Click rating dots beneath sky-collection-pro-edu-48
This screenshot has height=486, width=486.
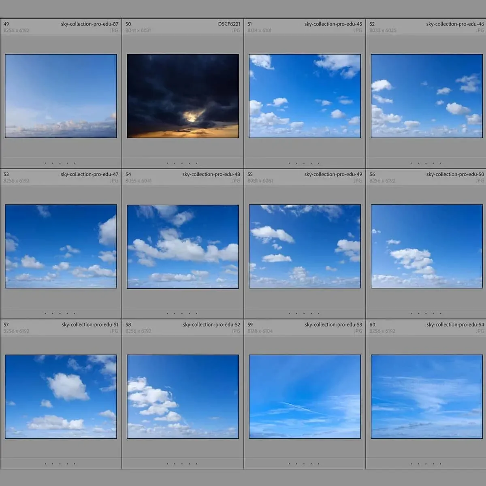(x=182, y=313)
